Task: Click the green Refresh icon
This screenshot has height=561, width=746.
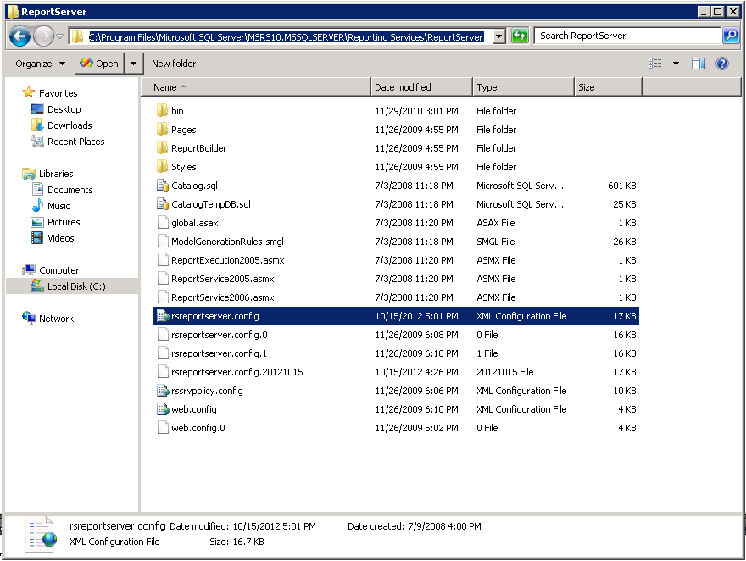Action: 520,36
